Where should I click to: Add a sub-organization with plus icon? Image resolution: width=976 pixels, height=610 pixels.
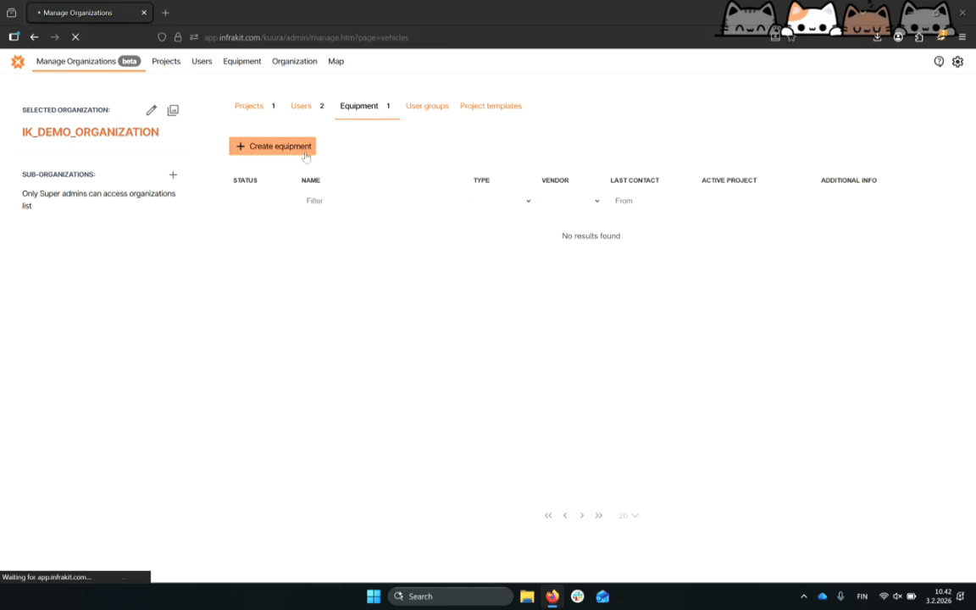pyautogui.click(x=173, y=175)
